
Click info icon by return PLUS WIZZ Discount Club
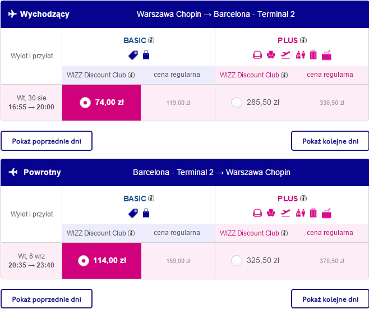click(284, 233)
